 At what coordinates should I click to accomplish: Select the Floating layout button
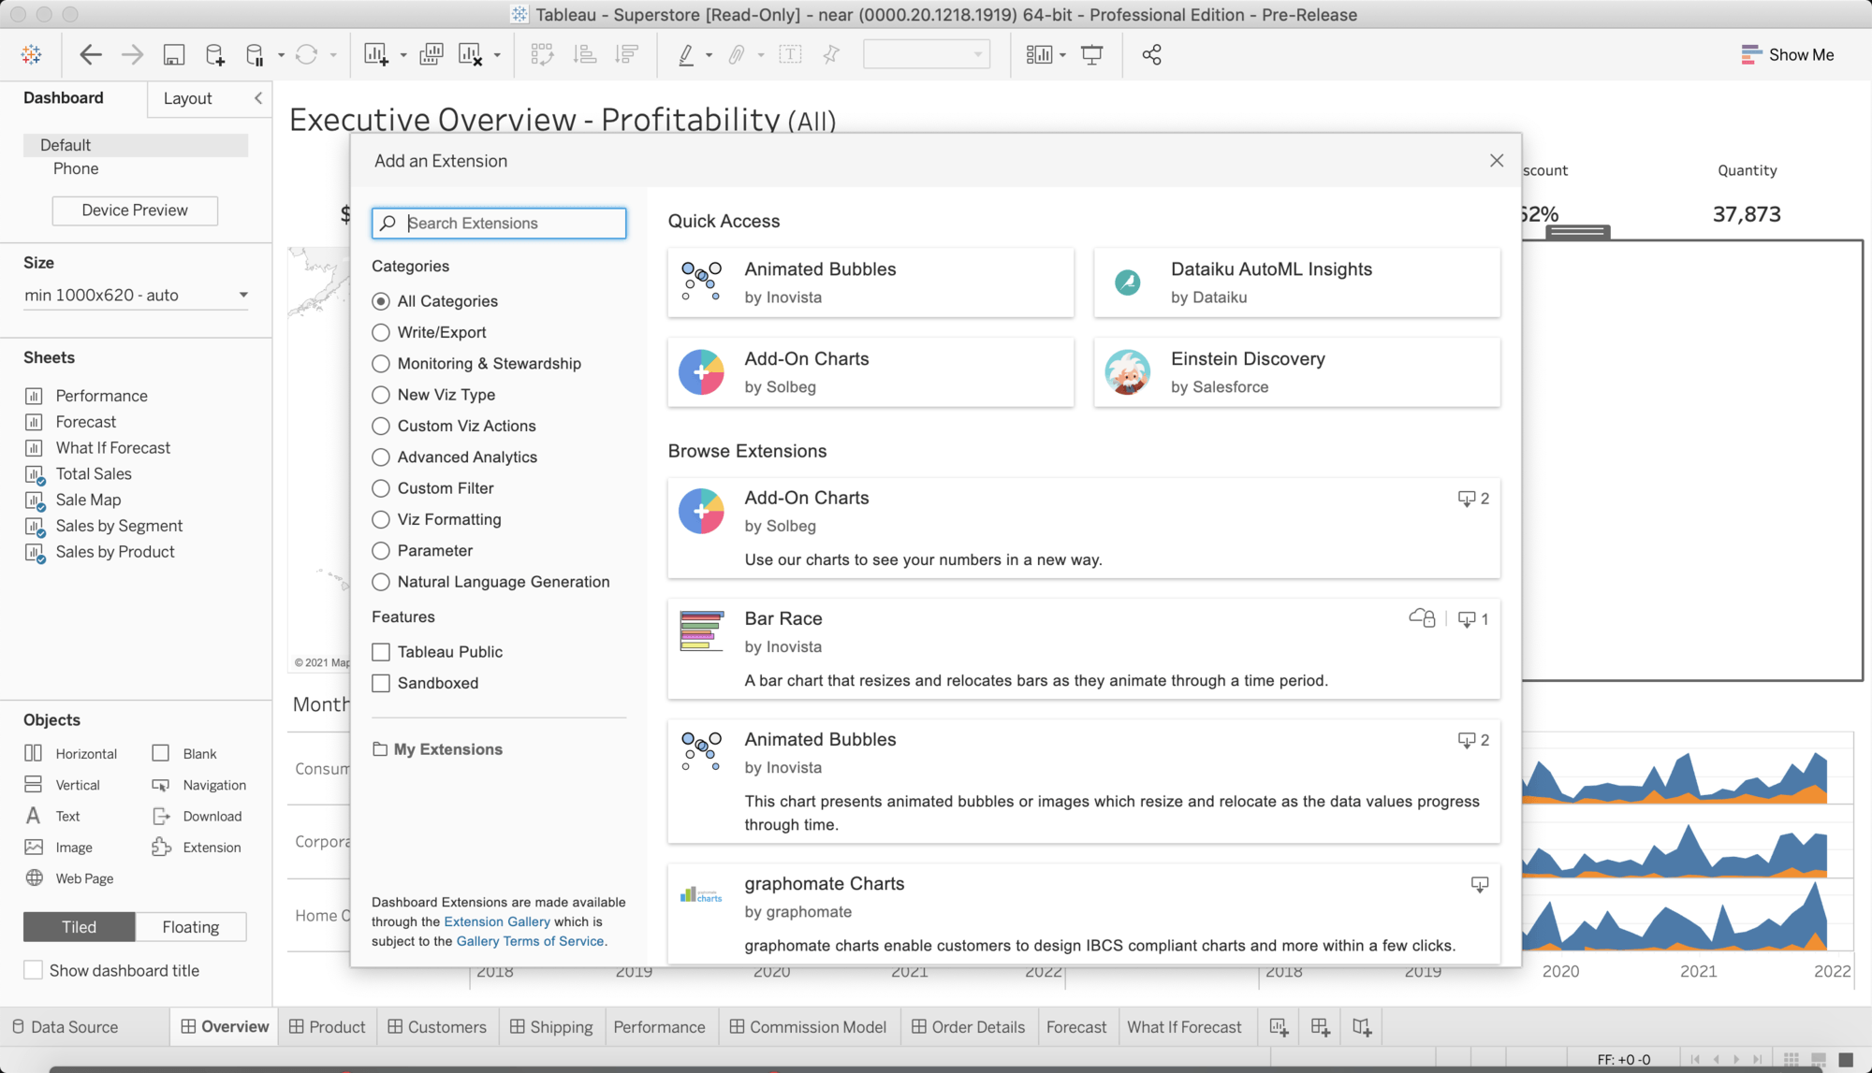pos(191,927)
